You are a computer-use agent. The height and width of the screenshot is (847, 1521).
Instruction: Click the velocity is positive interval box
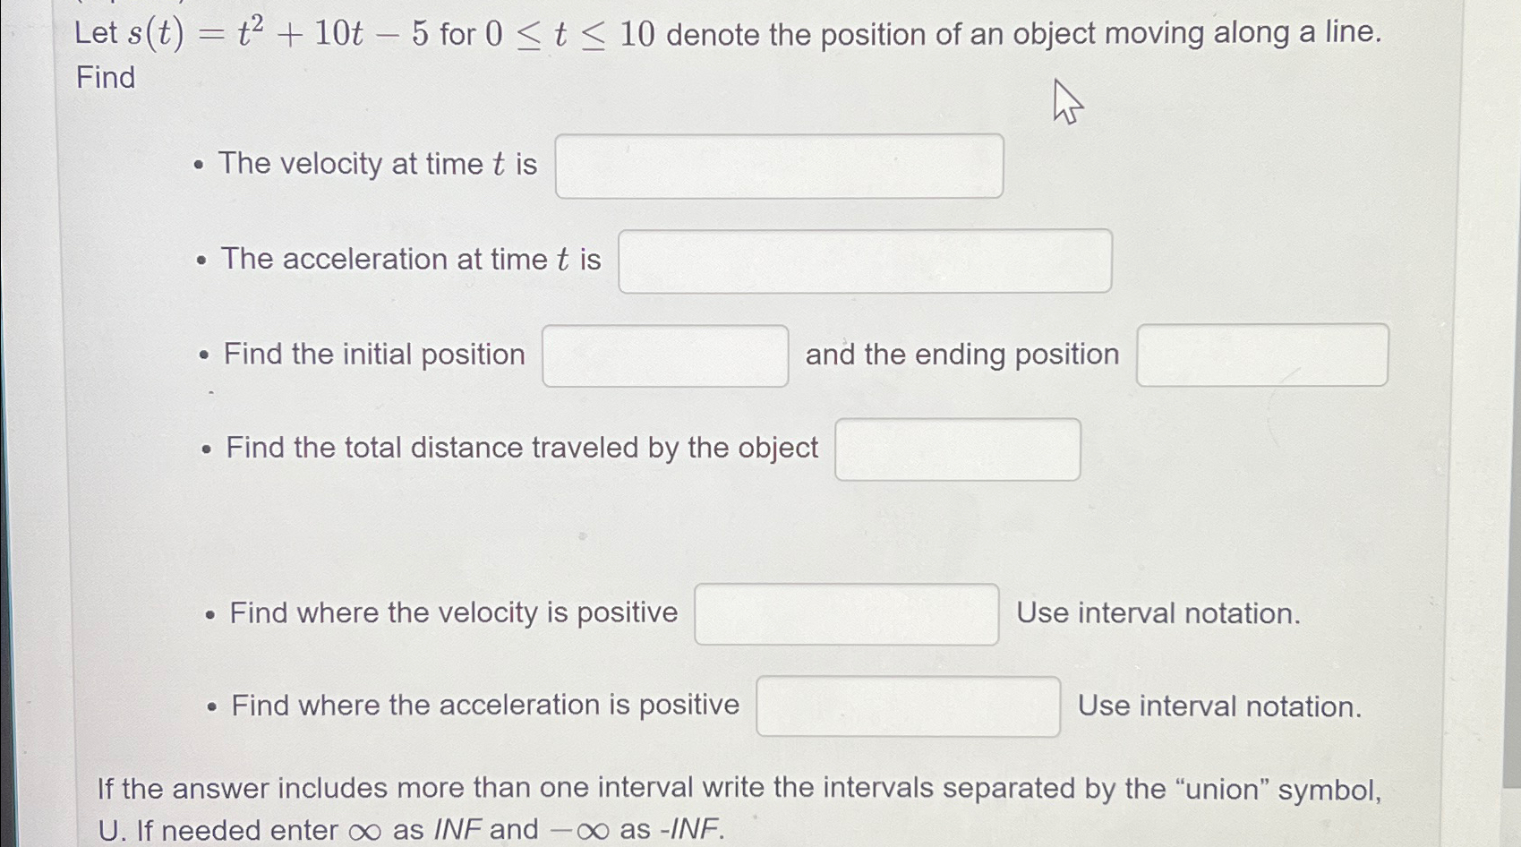846,614
